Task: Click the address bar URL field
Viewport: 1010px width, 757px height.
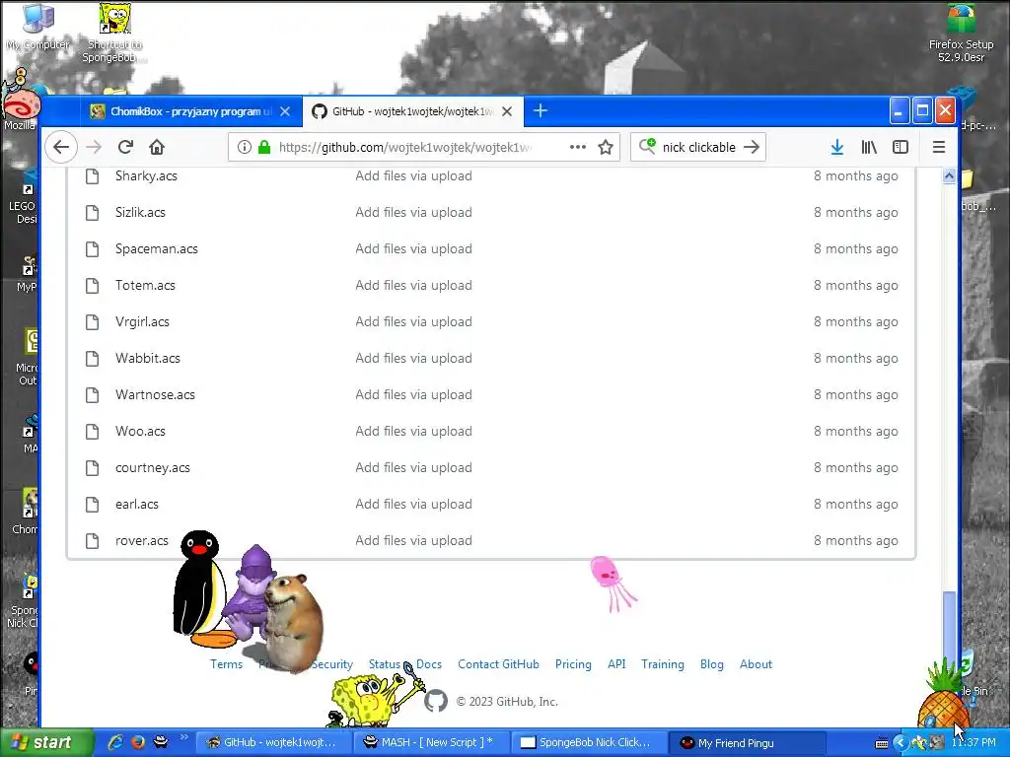Action: tap(422, 148)
